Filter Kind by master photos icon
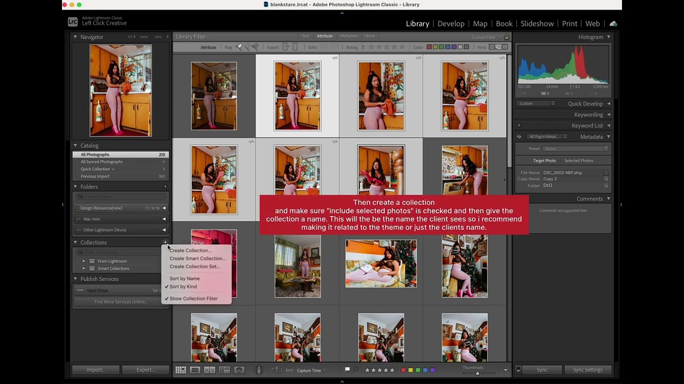This screenshot has height=384, width=684. pyautogui.click(x=492, y=47)
